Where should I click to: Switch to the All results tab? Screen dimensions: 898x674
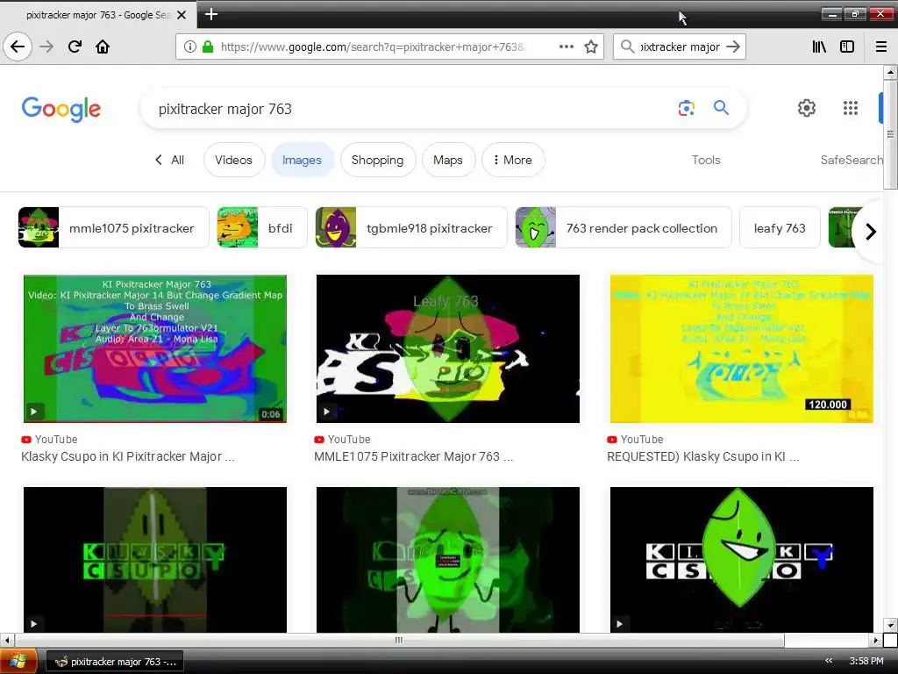[170, 160]
